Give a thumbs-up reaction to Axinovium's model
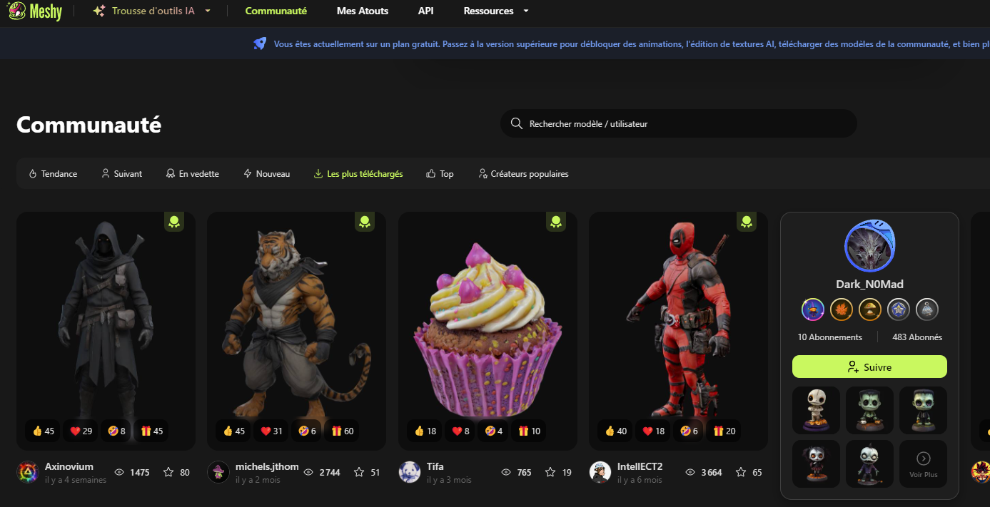The width and height of the screenshot is (990, 507). [x=42, y=431]
